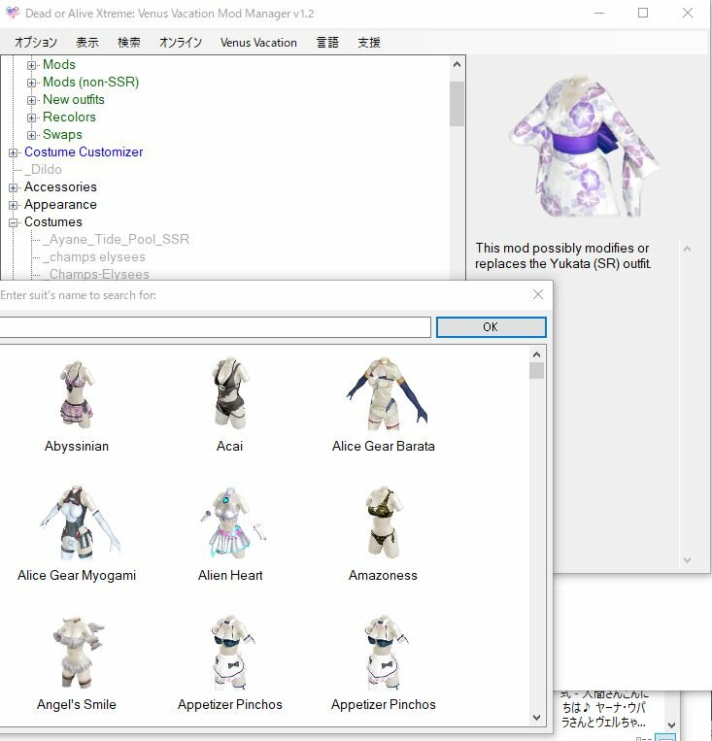Focus the suit name search field
This screenshot has height=741, width=712.
point(215,327)
